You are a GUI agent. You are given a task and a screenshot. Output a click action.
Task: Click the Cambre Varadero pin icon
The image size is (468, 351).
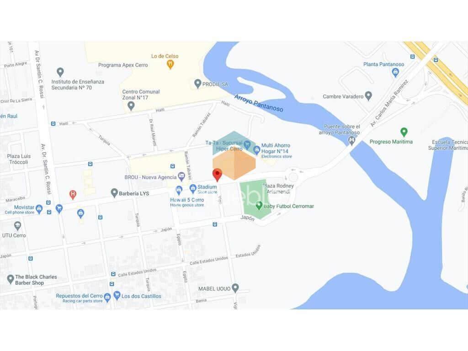(x=369, y=96)
